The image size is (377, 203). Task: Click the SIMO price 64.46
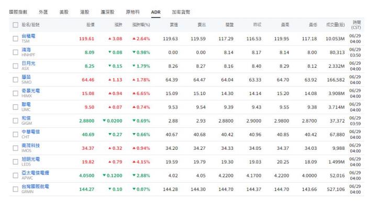88,79
